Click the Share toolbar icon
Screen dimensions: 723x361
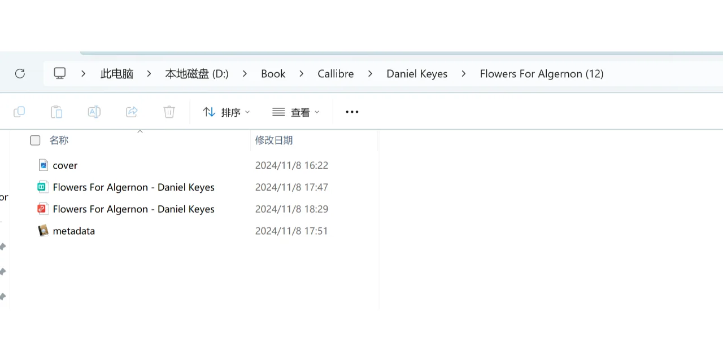[132, 112]
